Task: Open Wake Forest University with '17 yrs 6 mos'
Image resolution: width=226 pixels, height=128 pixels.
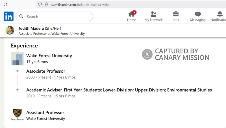Action: [49, 56]
